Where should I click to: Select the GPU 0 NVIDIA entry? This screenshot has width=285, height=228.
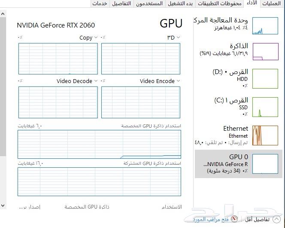[239, 164]
